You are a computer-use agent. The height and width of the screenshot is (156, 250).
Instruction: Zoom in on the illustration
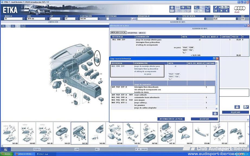(3, 26)
